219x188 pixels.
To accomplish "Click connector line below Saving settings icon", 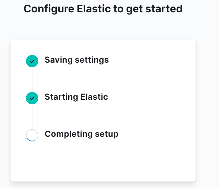I will click(x=32, y=80).
